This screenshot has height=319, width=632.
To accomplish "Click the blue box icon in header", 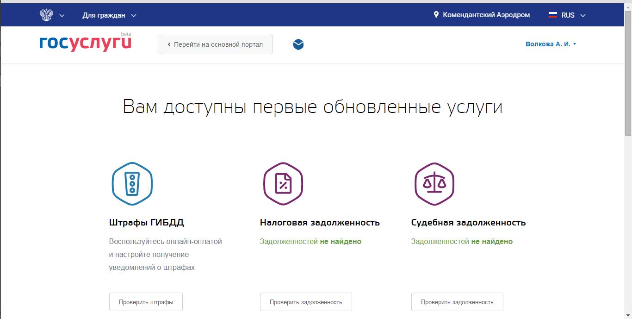I will click(x=298, y=44).
